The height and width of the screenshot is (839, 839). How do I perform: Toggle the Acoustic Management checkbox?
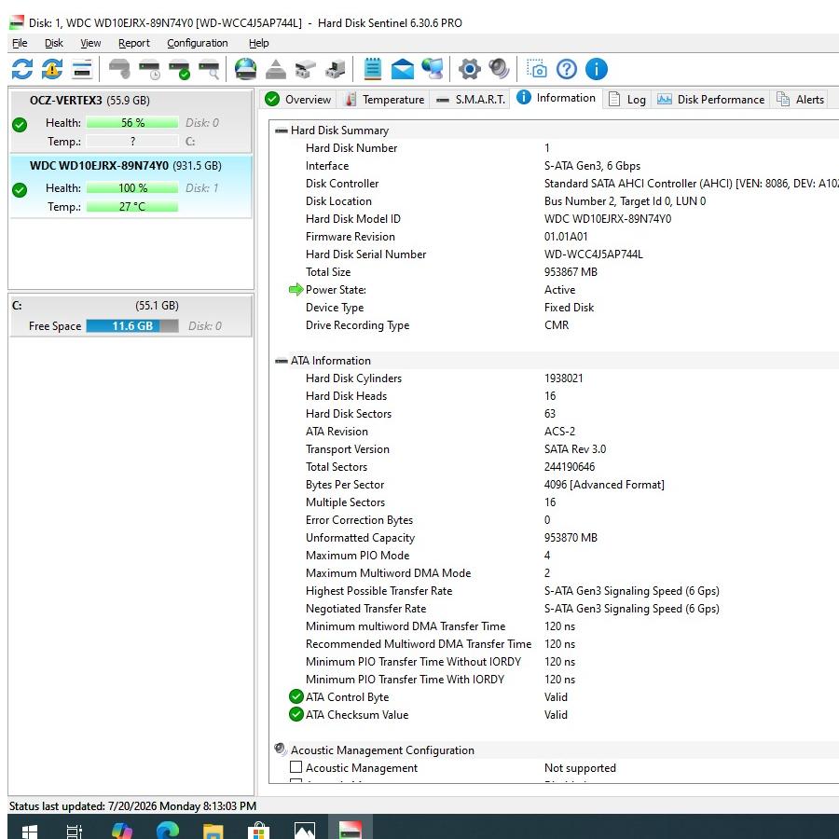click(x=296, y=767)
